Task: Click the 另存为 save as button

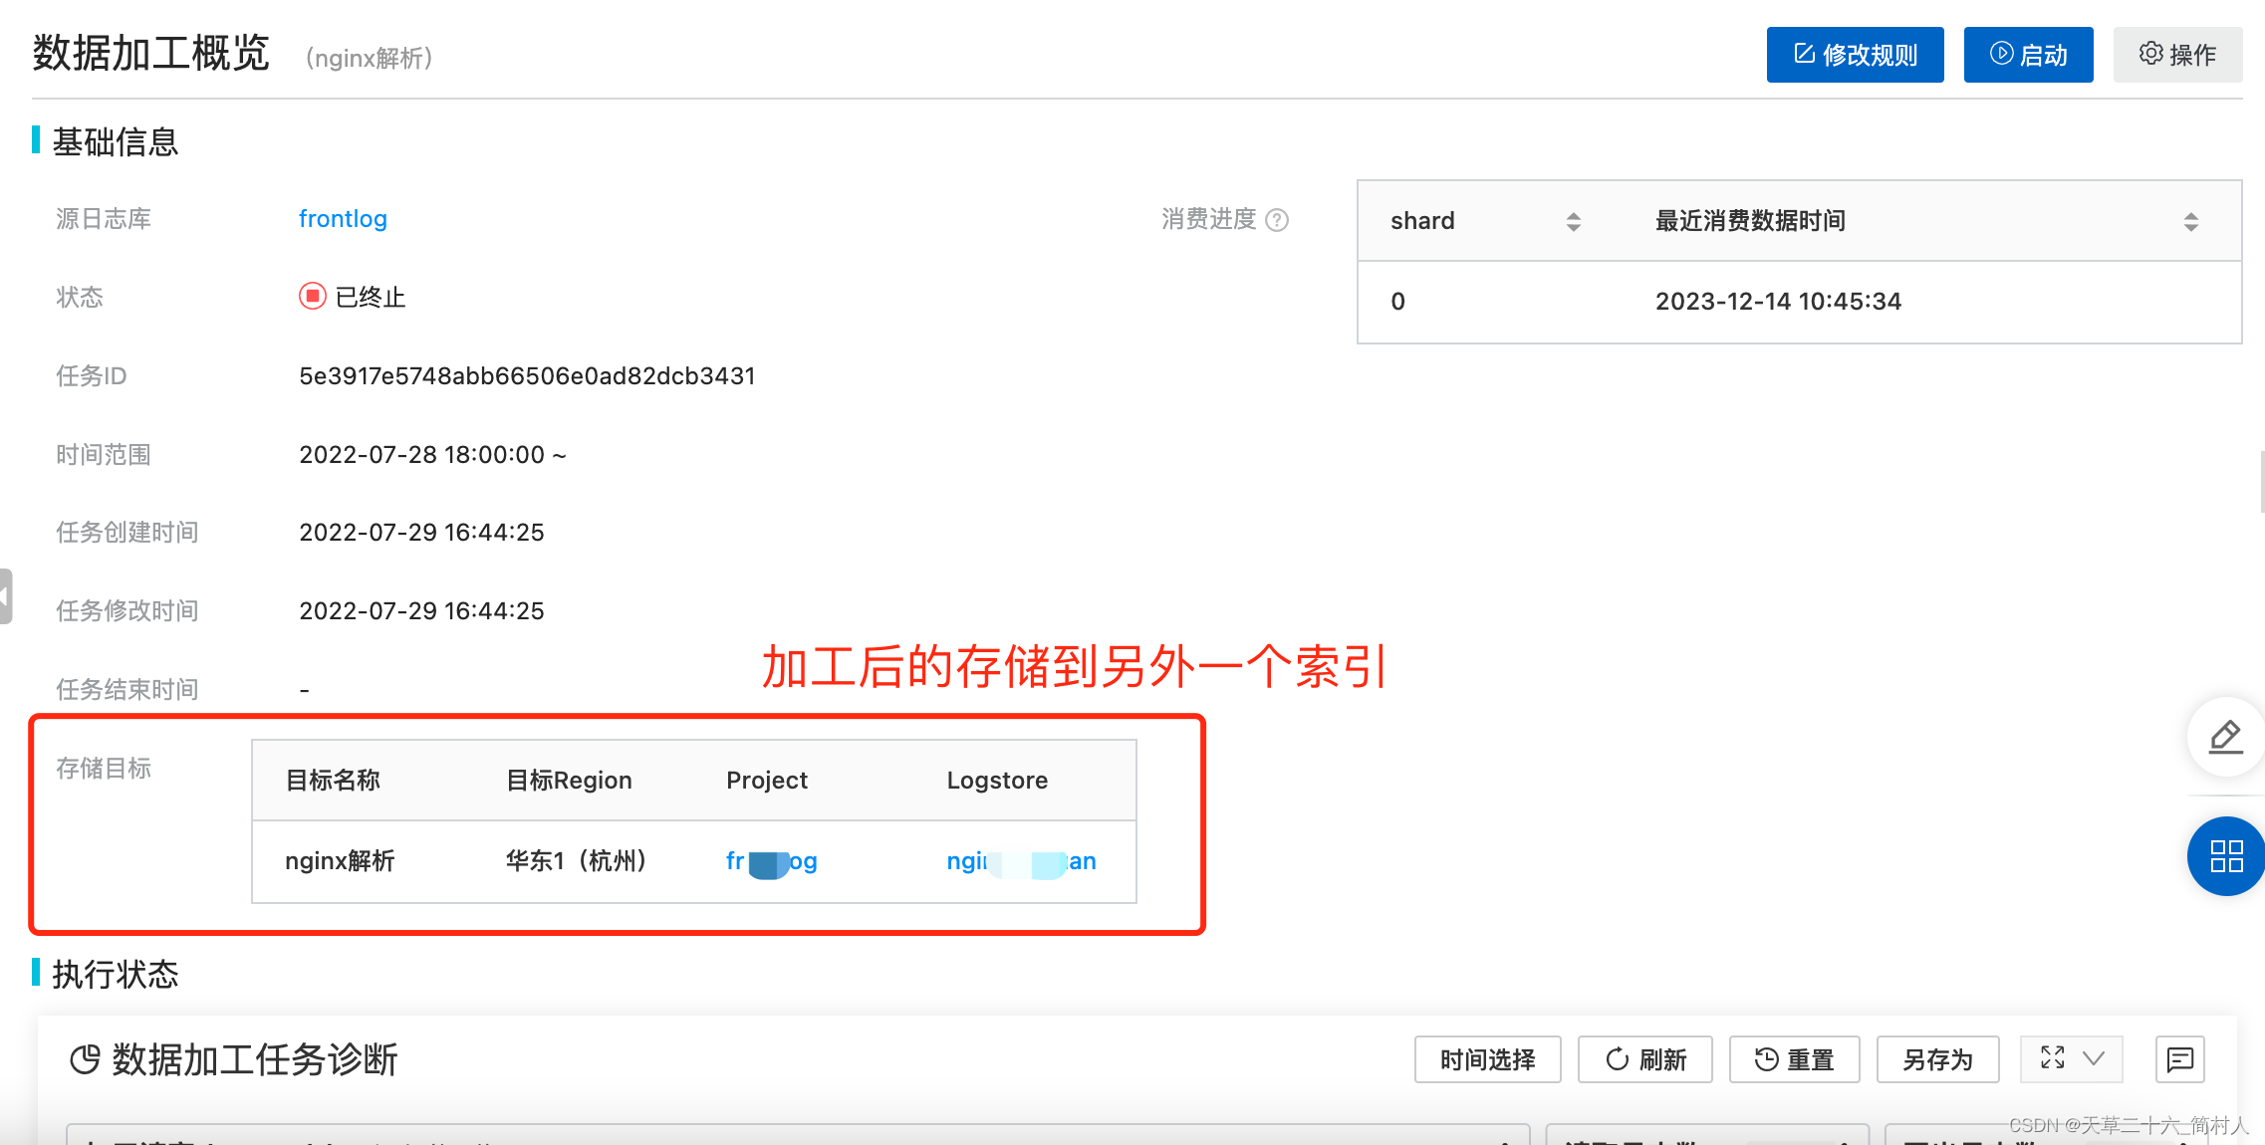Action: (1938, 1059)
